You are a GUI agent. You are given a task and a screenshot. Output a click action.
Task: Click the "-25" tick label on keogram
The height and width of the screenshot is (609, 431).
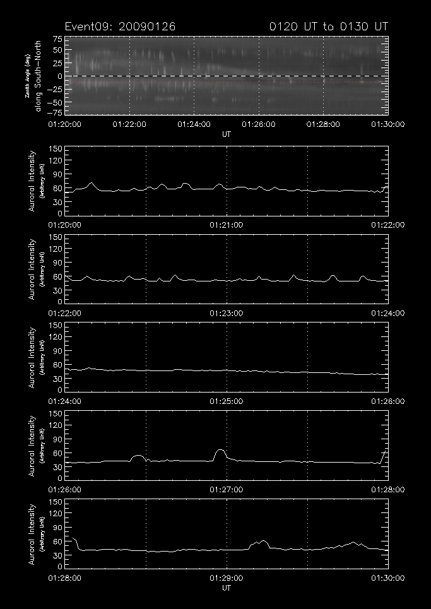(x=55, y=90)
